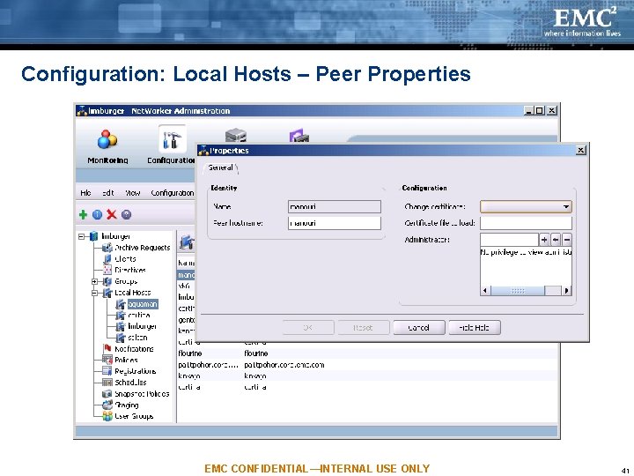
Task: Collapse the Local Hosts tree node
Action: click(x=94, y=293)
